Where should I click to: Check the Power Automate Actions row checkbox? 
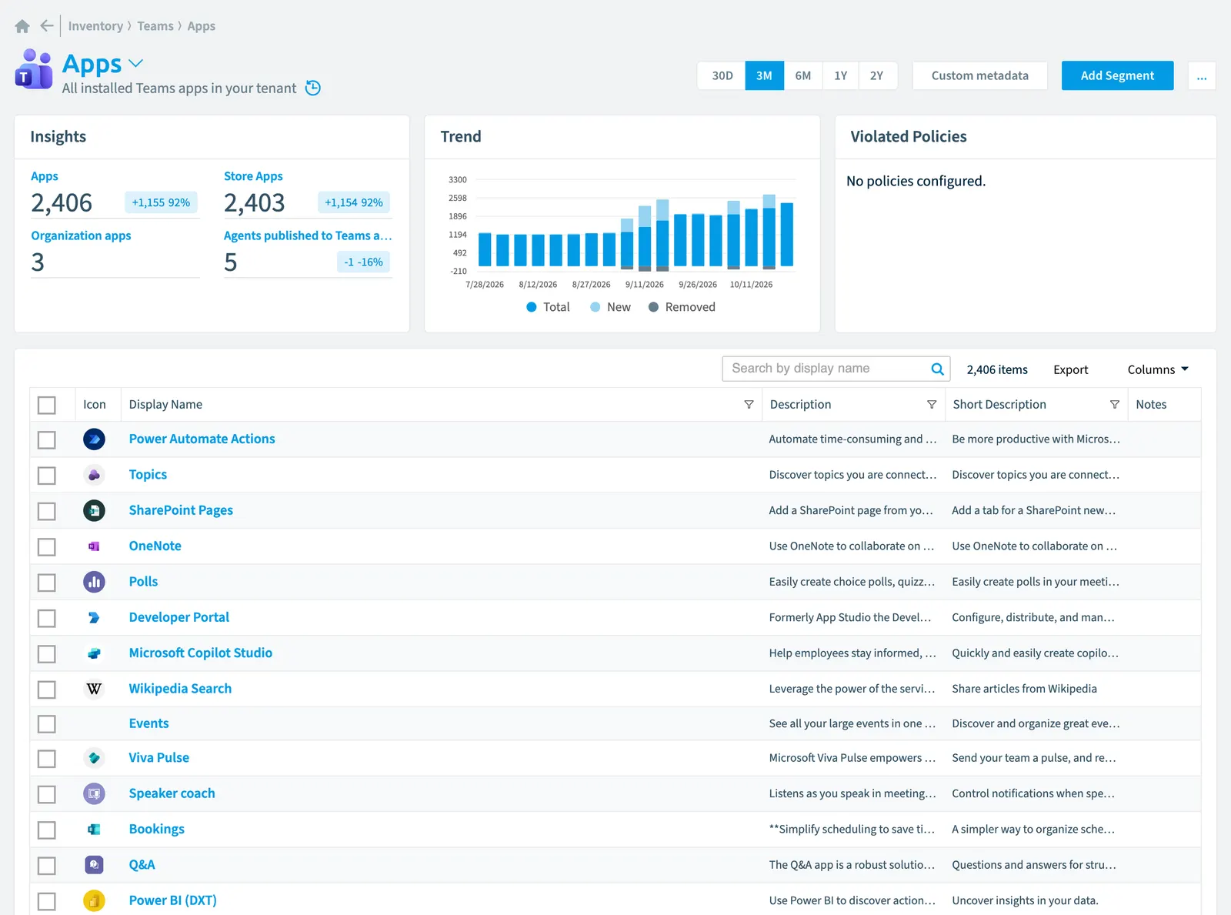tap(47, 439)
